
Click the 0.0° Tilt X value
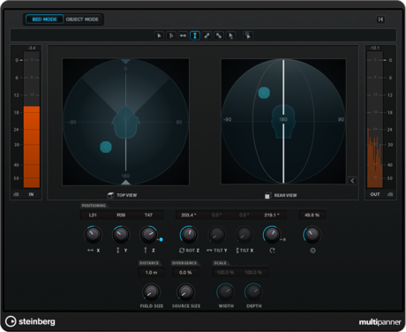pos(244,215)
